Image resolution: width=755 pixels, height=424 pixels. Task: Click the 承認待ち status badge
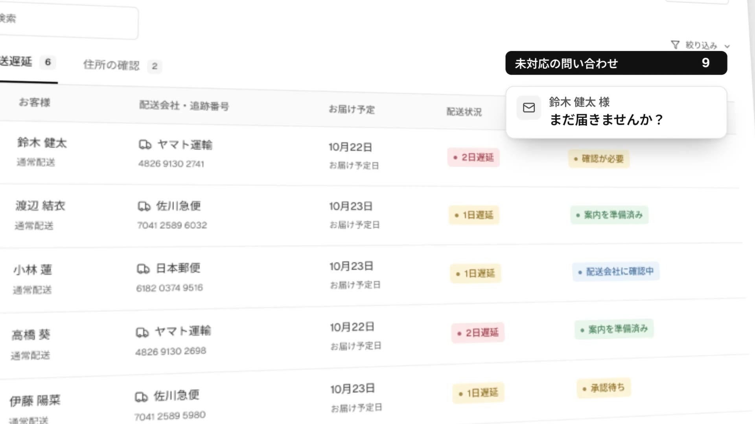604,388
